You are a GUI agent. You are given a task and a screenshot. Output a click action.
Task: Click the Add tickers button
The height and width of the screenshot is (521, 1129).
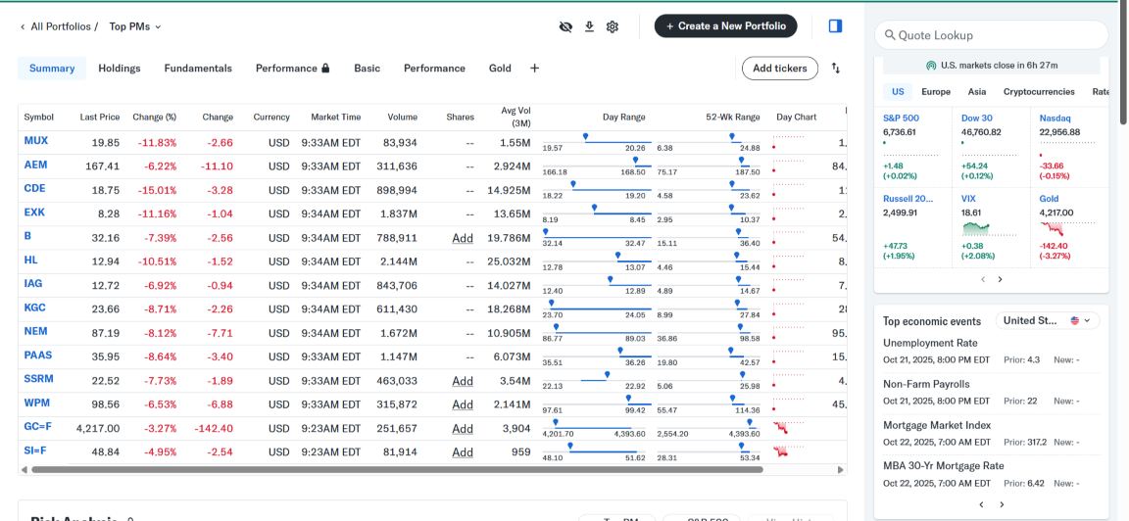pyautogui.click(x=779, y=69)
